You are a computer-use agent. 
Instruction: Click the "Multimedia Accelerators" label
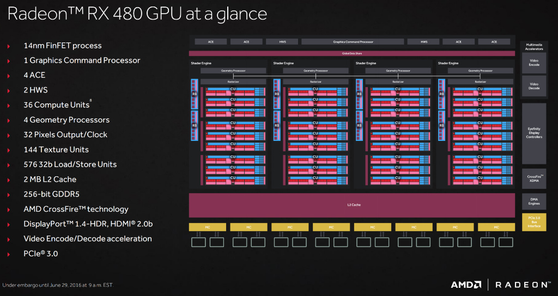pyautogui.click(x=534, y=47)
